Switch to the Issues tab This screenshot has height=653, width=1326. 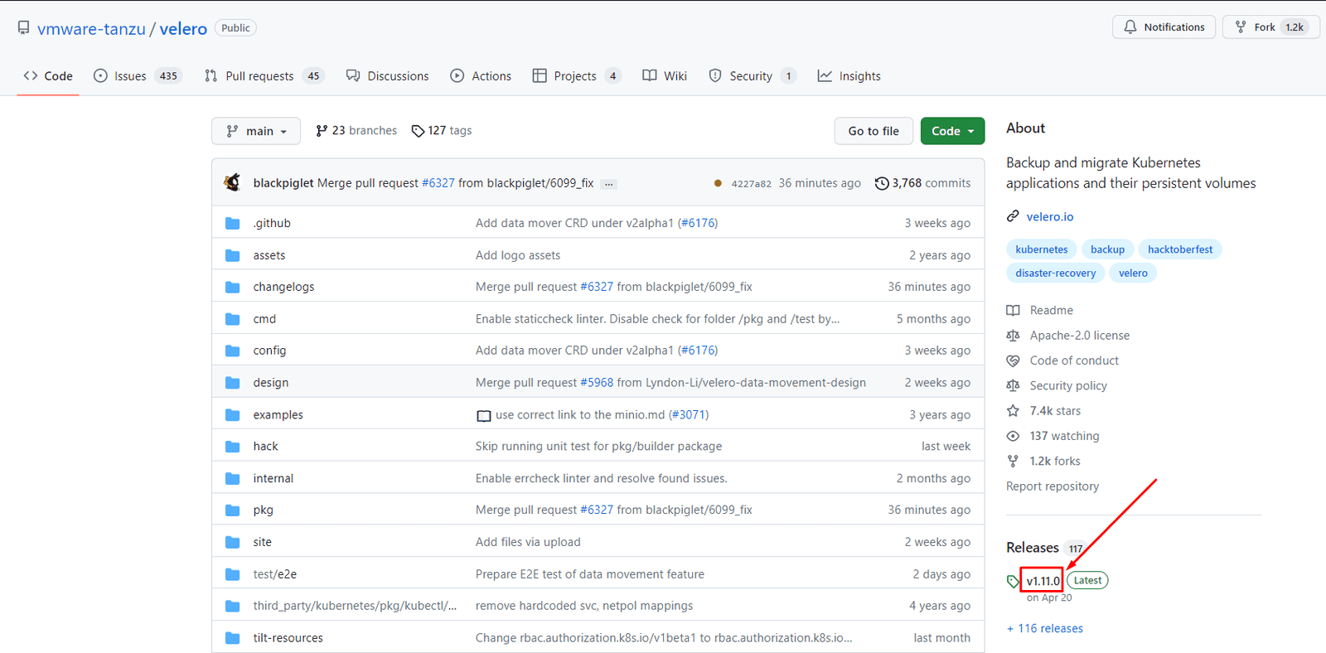(137, 76)
